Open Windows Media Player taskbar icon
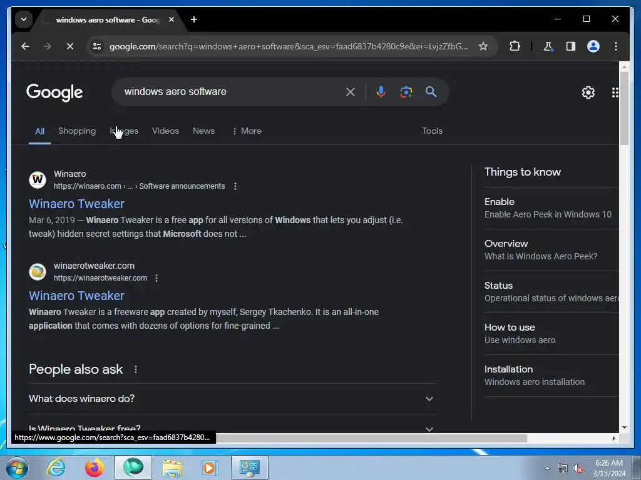Screen dimensions: 641x480 tap(211, 467)
